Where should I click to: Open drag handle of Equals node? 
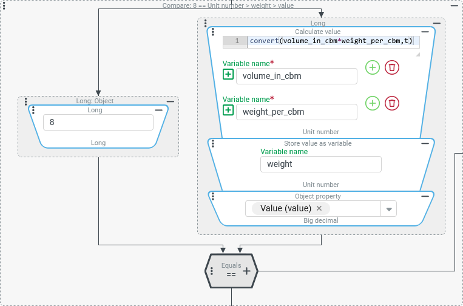coord(212,271)
